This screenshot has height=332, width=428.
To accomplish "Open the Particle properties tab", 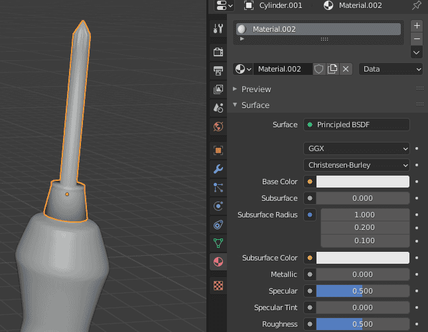I will (x=218, y=188).
